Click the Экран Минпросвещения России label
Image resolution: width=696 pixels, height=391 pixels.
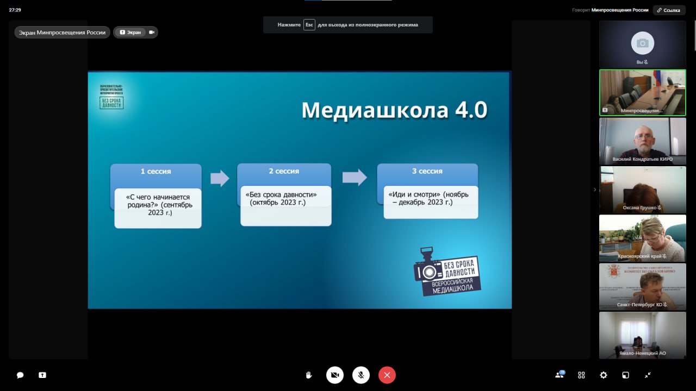[62, 33]
